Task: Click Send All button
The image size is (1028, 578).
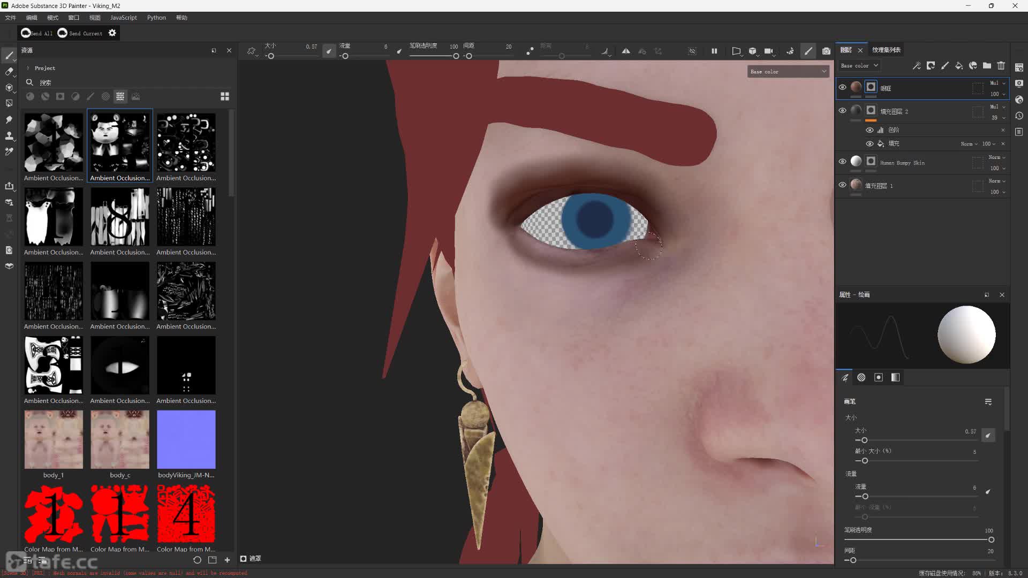Action: point(36,33)
